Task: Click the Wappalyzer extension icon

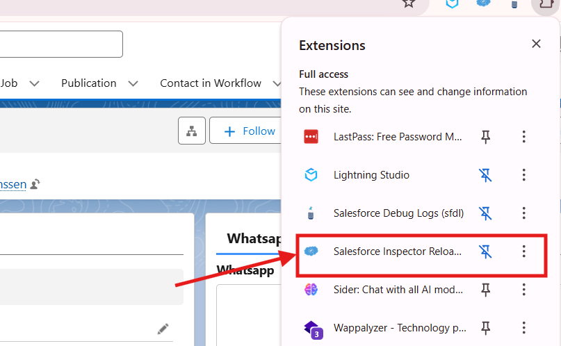Action: click(x=313, y=329)
